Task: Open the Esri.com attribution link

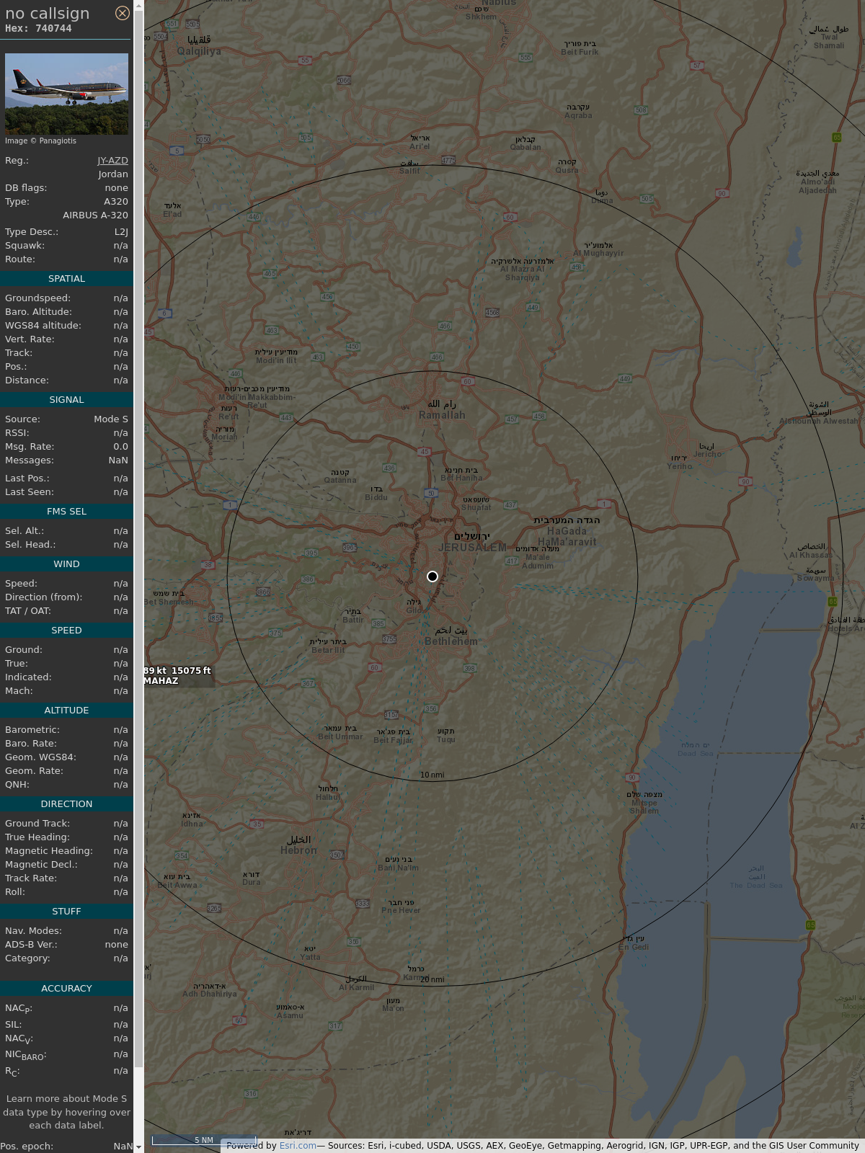Action: [298, 1145]
